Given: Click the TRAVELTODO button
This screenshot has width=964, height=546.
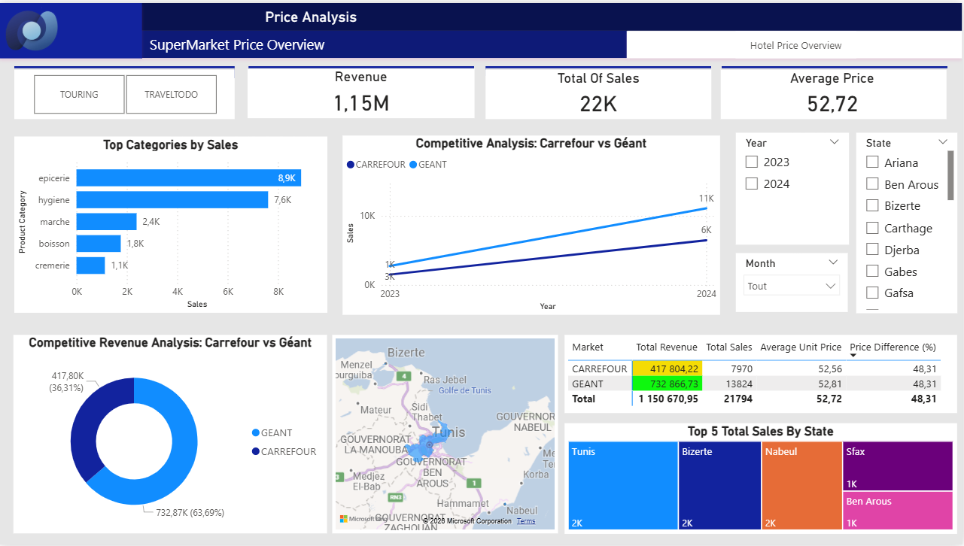Looking at the screenshot, I should [171, 94].
